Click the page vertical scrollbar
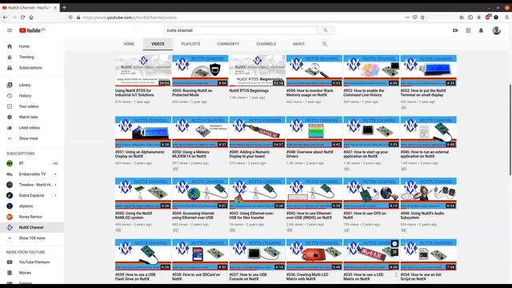Screen dimensions: 512x288 click(x=510, y=130)
